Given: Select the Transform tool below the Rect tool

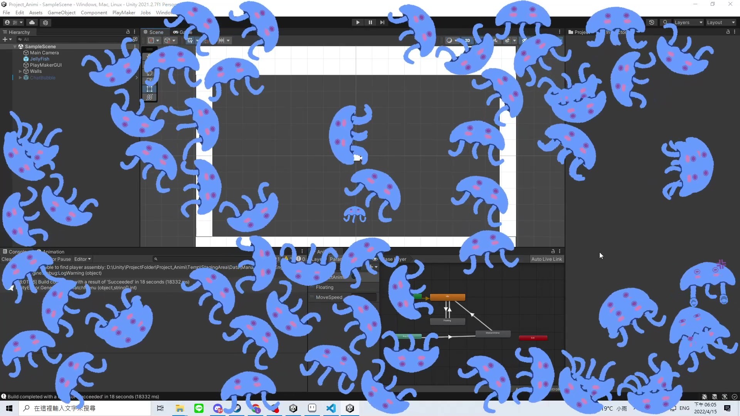Looking at the screenshot, I should pyautogui.click(x=149, y=97).
